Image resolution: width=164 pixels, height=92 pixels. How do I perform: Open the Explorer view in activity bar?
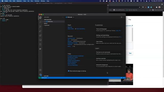[x=40, y=18]
